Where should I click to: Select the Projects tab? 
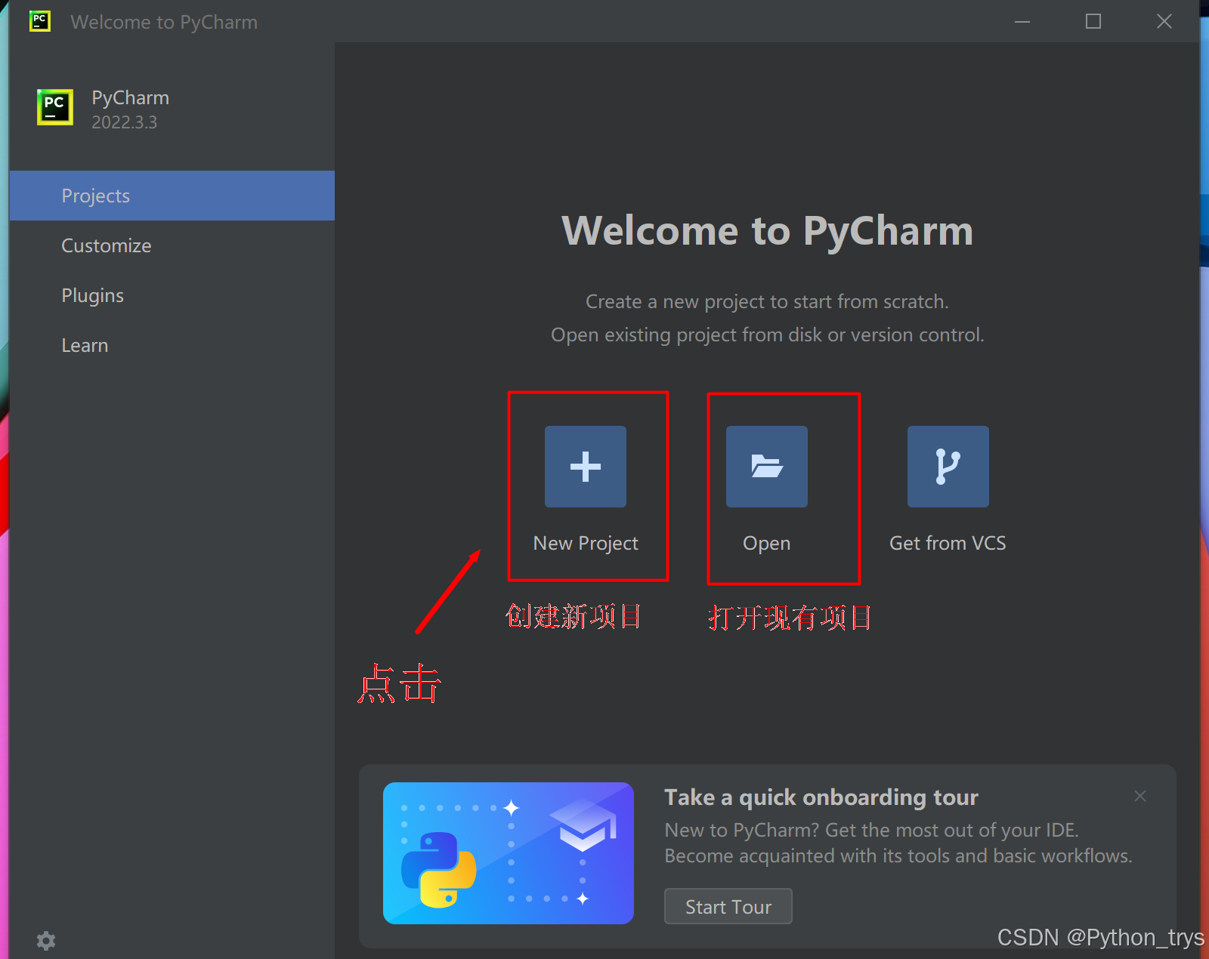tap(172, 196)
